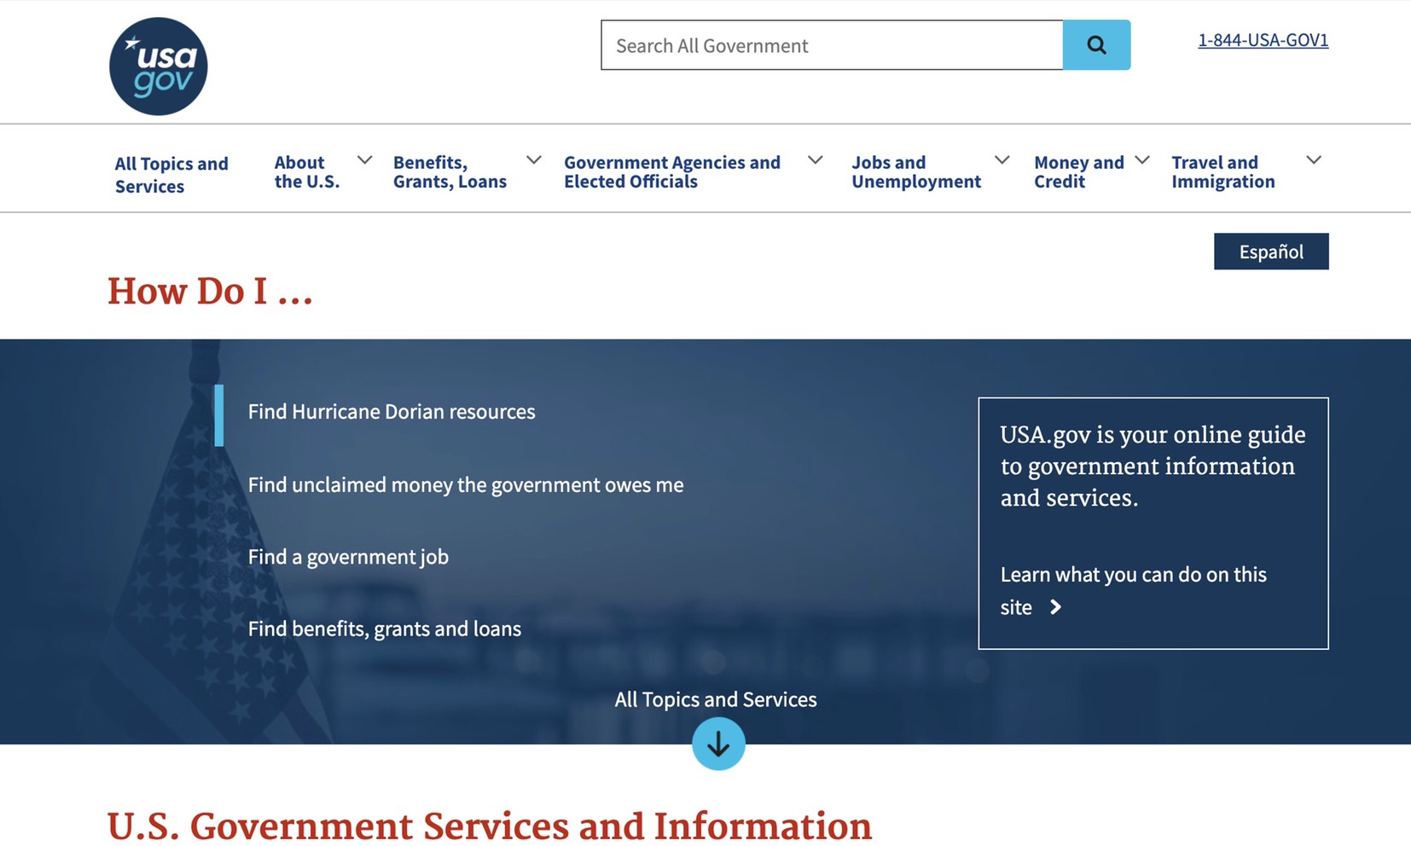1411x846 pixels.
Task: Click inside the Search All Government field
Action: [832, 45]
